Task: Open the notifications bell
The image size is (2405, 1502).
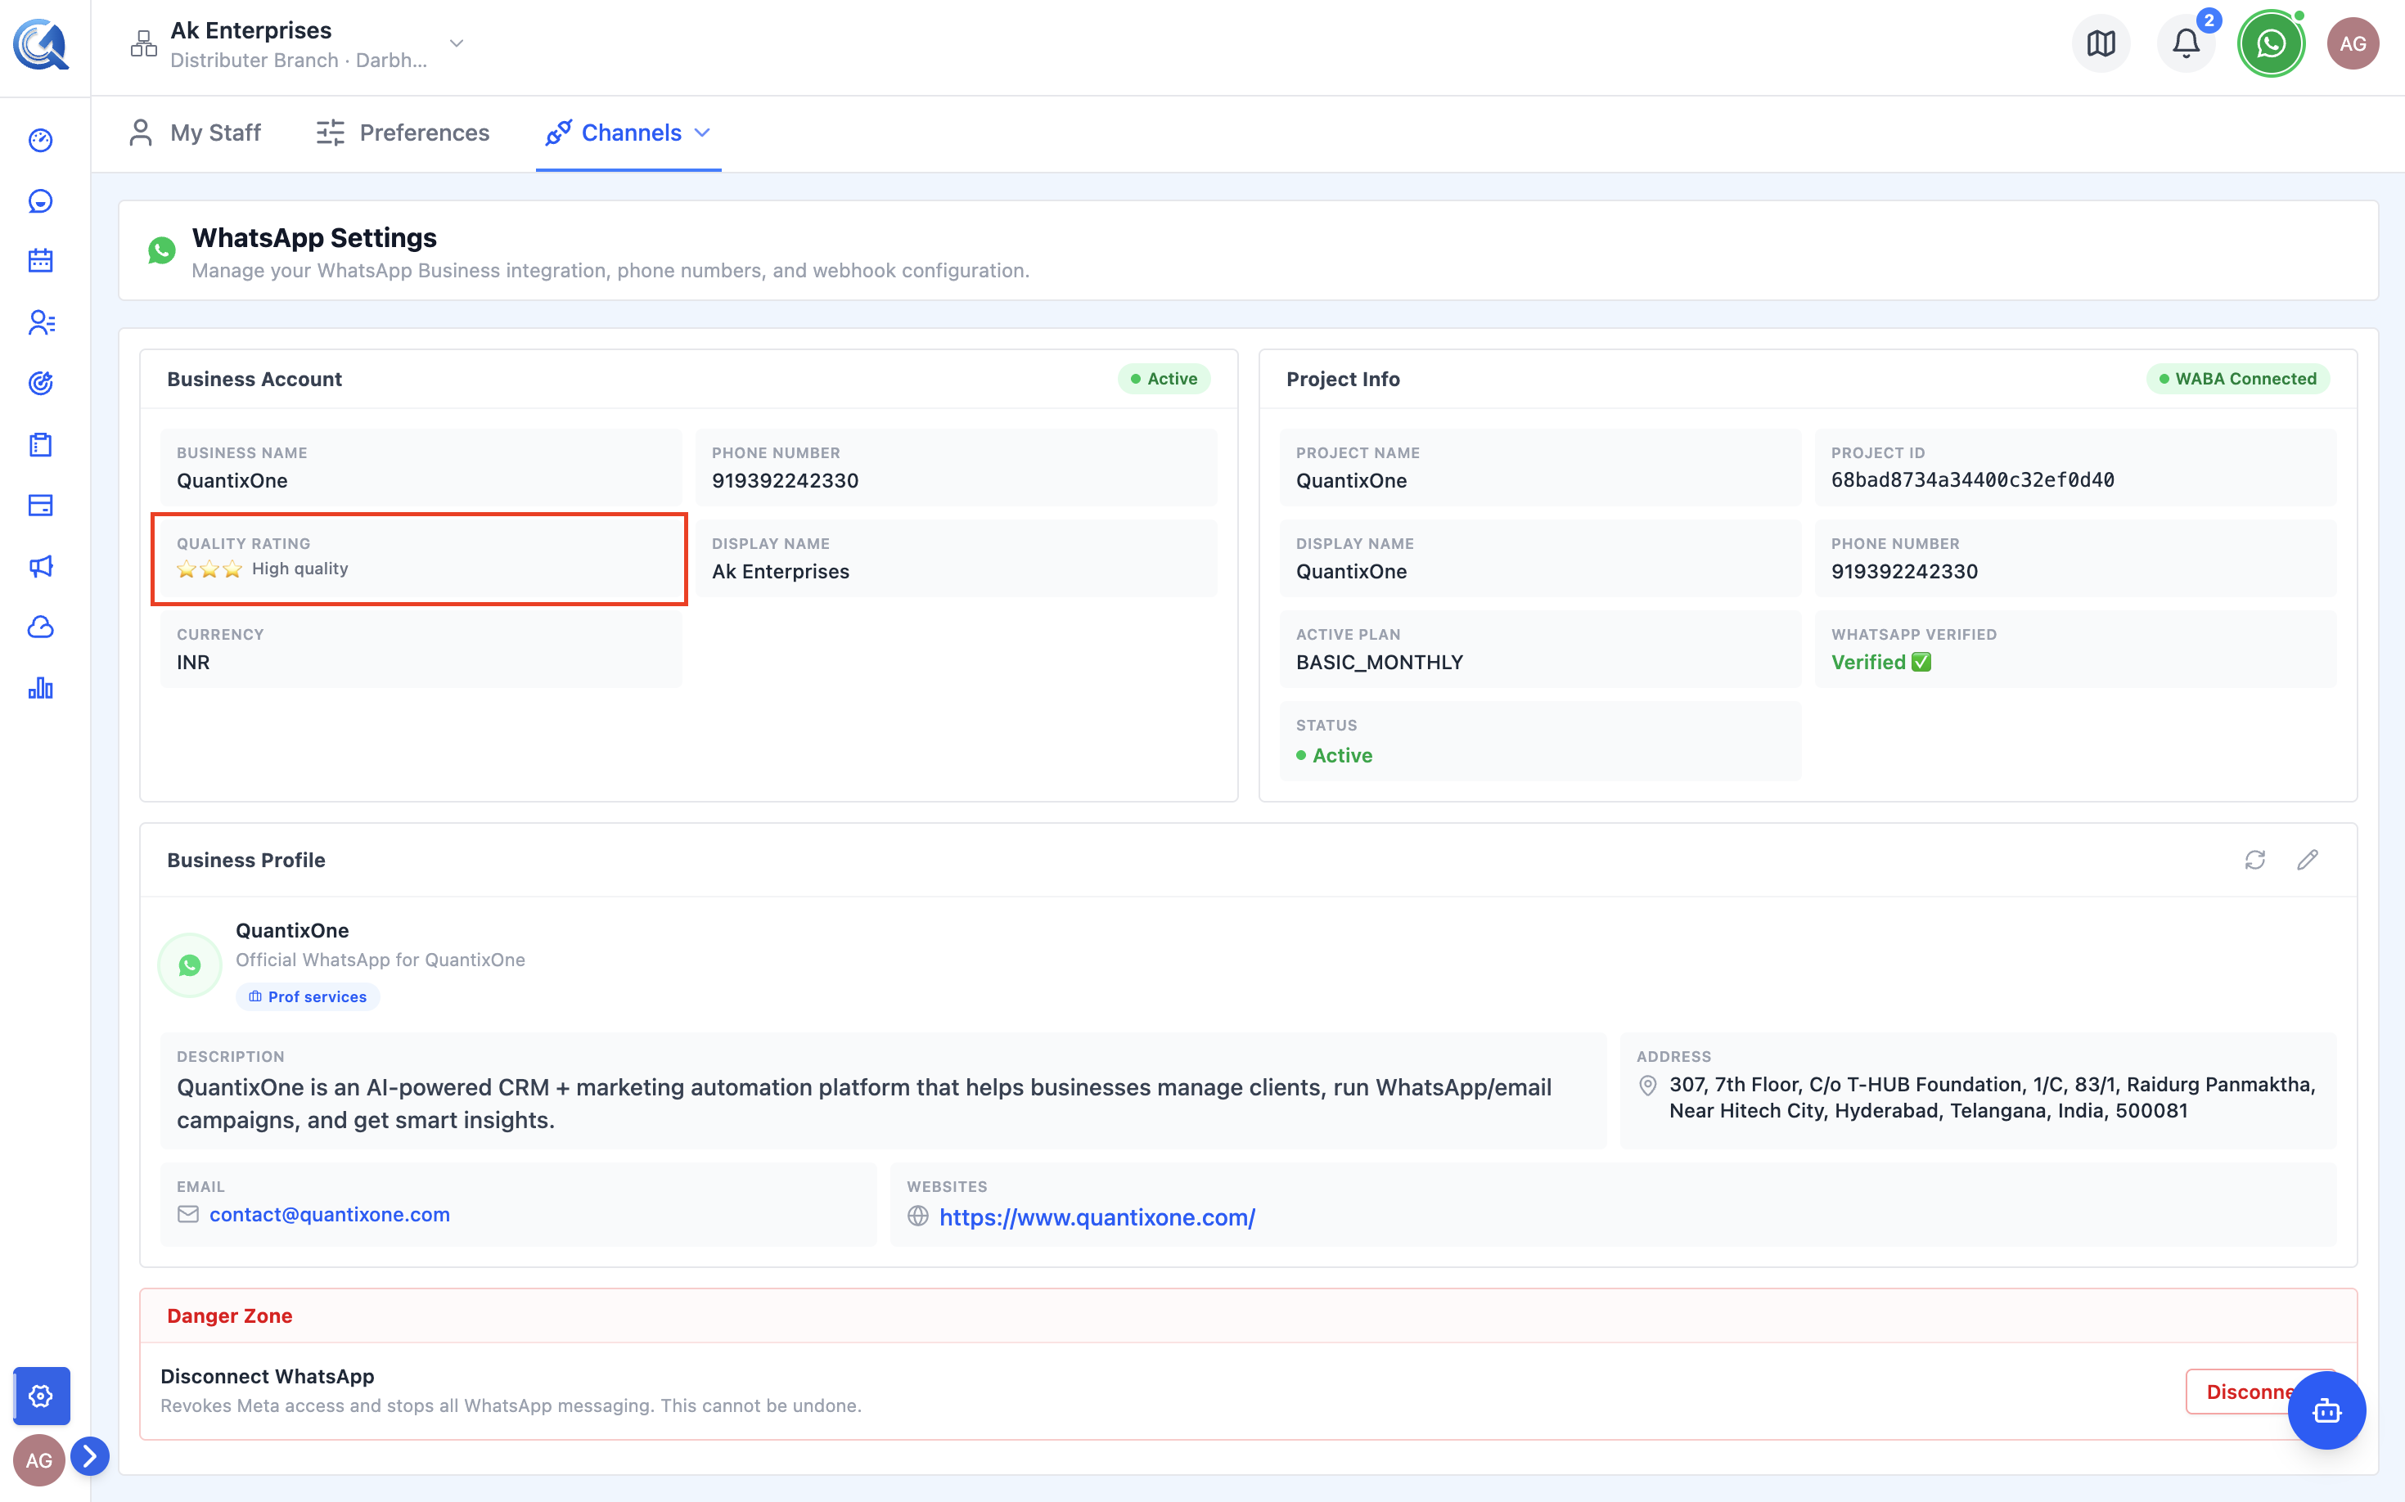Action: pos(2186,43)
